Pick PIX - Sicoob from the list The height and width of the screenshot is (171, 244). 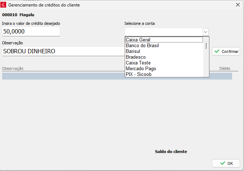(164, 75)
